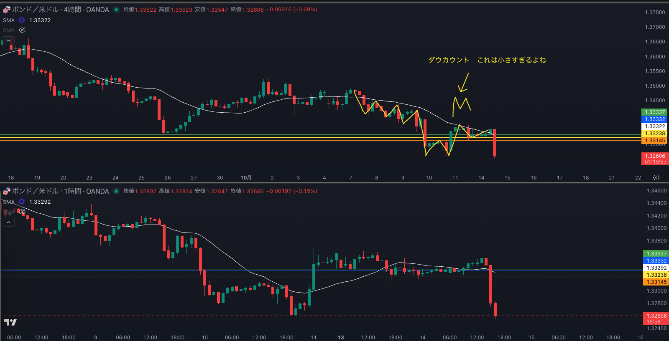Click the green 1.33337 price label on bottom chart
Viewport: 669px width, 341px height.
pyautogui.click(x=656, y=254)
